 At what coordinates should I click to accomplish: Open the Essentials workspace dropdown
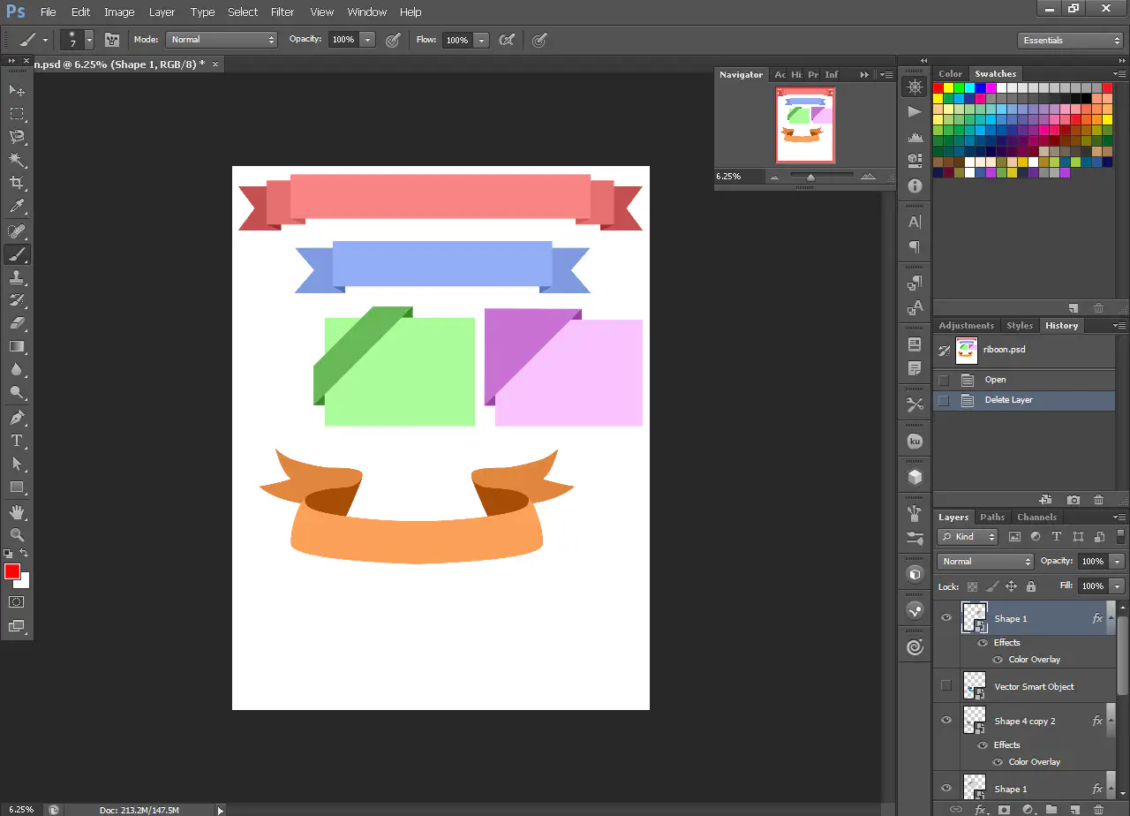pyautogui.click(x=1069, y=41)
